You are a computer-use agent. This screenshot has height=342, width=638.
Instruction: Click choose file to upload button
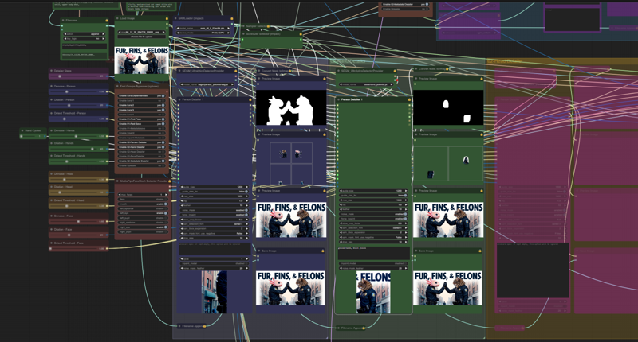coord(141,37)
